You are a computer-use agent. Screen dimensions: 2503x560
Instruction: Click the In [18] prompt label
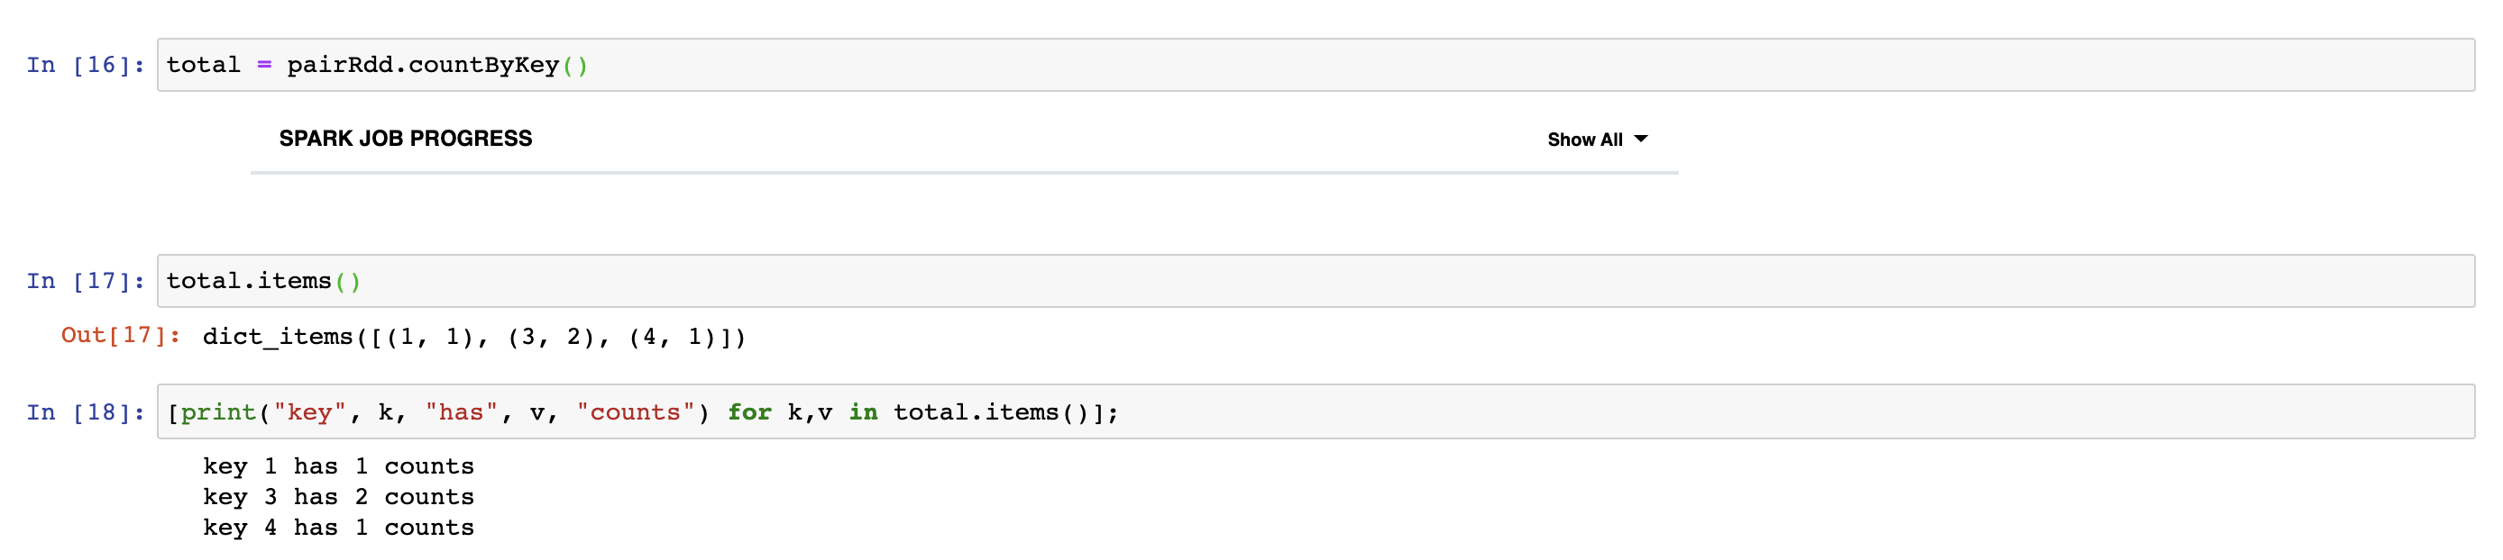click(x=86, y=412)
